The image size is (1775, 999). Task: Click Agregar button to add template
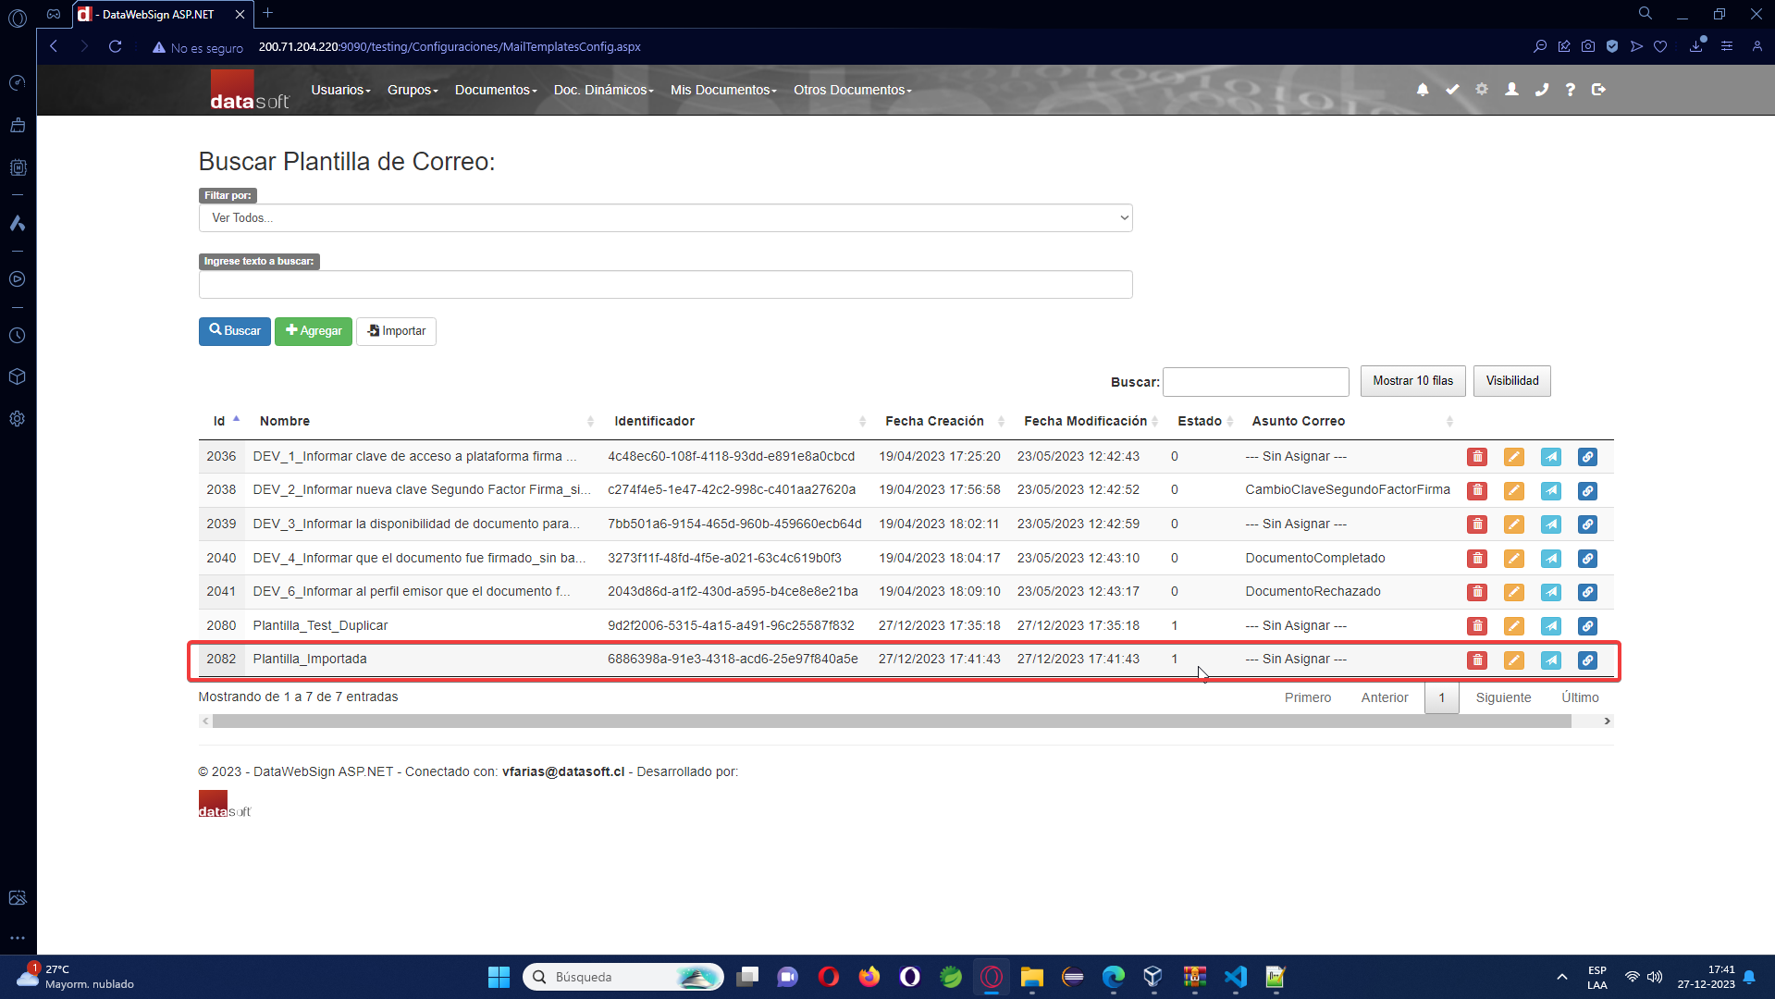click(x=314, y=331)
